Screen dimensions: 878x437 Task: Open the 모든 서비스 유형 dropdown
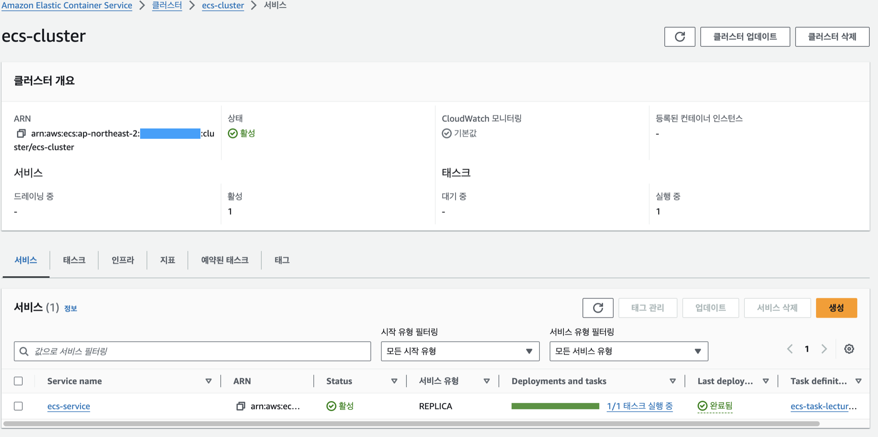[629, 351]
